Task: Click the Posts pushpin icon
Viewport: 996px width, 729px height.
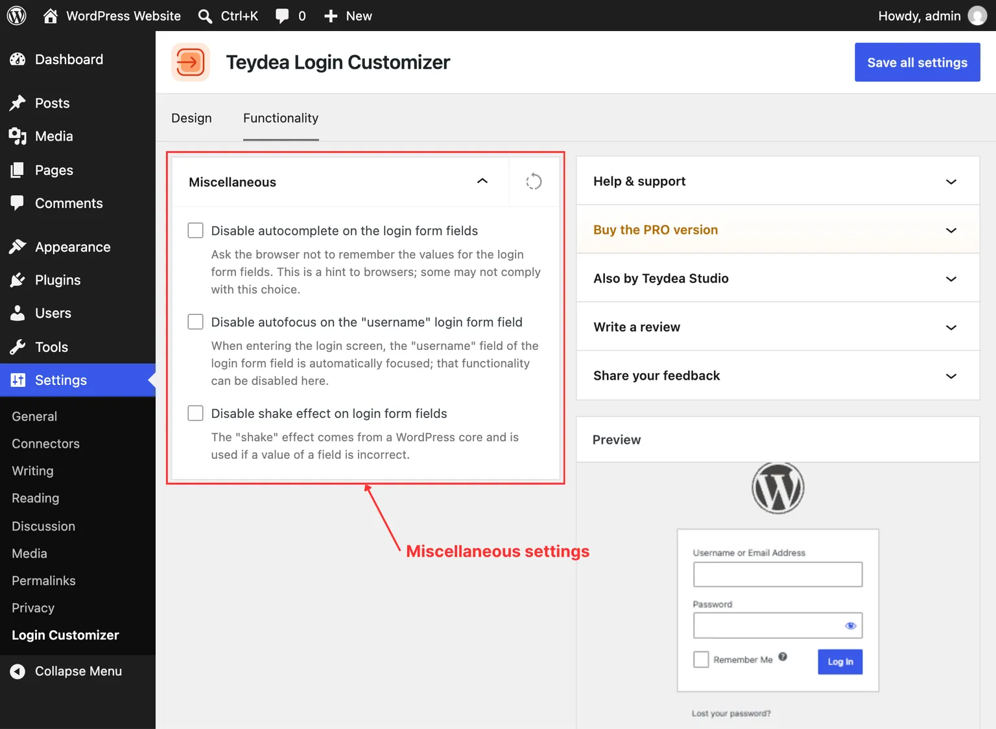Action: pyautogui.click(x=18, y=103)
